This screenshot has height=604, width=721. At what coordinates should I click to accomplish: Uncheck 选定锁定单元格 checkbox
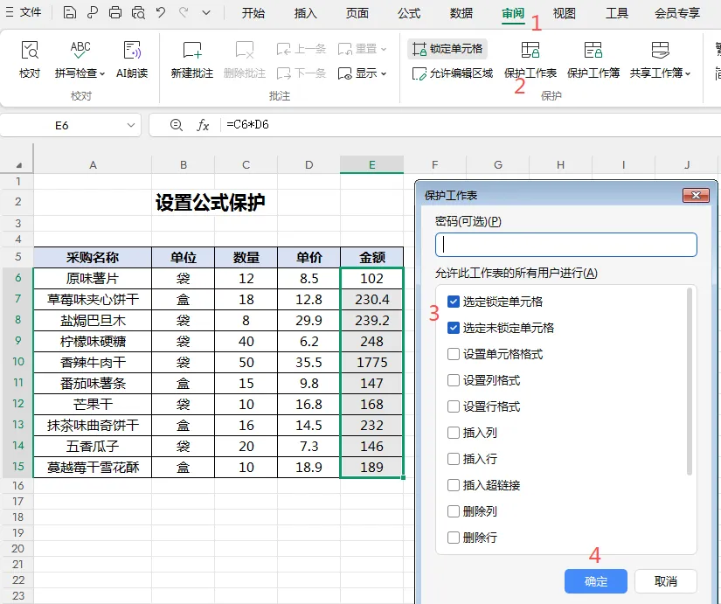(x=454, y=302)
